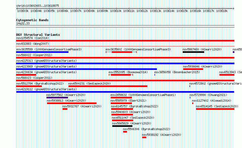Click nsv5940603 (Almarri2020) label

131,112
